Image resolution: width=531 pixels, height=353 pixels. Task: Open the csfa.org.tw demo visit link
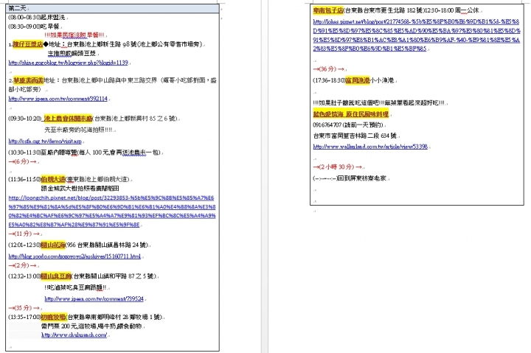pos(45,141)
